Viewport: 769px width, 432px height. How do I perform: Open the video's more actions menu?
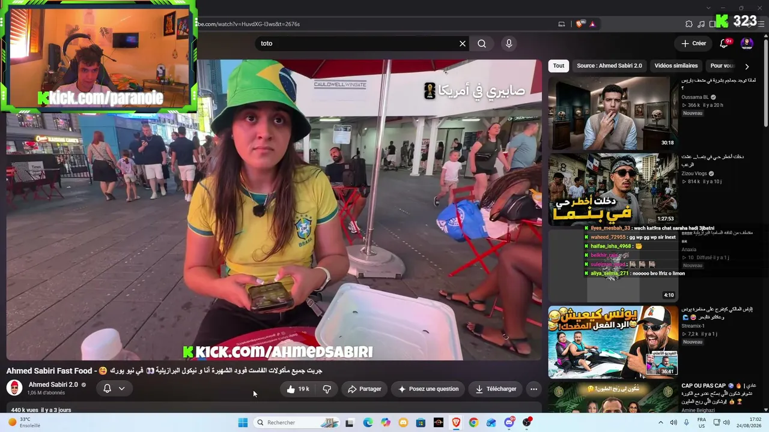tap(533, 389)
